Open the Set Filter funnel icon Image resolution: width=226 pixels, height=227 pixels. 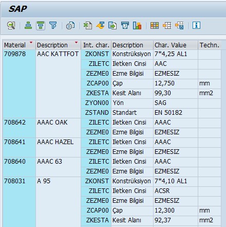[53, 26]
